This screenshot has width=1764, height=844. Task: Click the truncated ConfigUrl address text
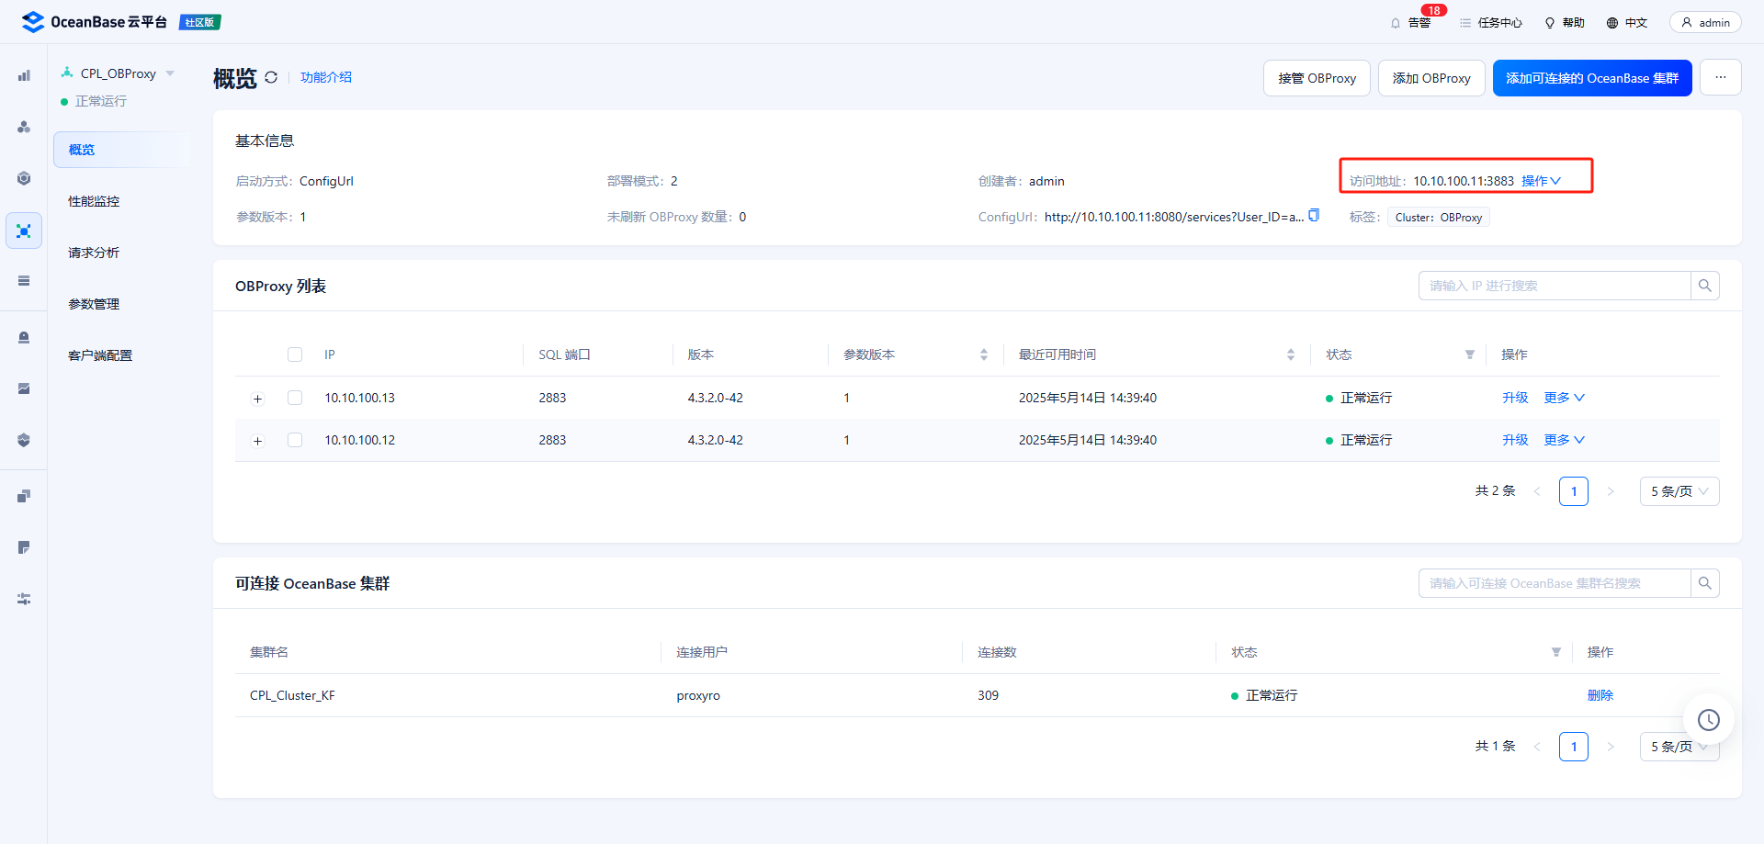[1174, 217]
